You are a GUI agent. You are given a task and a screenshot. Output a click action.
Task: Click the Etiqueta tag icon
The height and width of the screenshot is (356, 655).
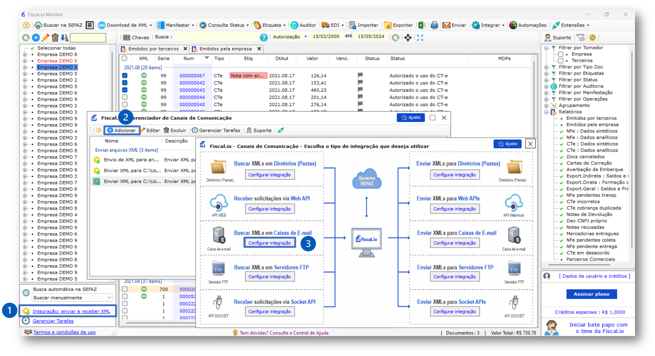coord(257,25)
